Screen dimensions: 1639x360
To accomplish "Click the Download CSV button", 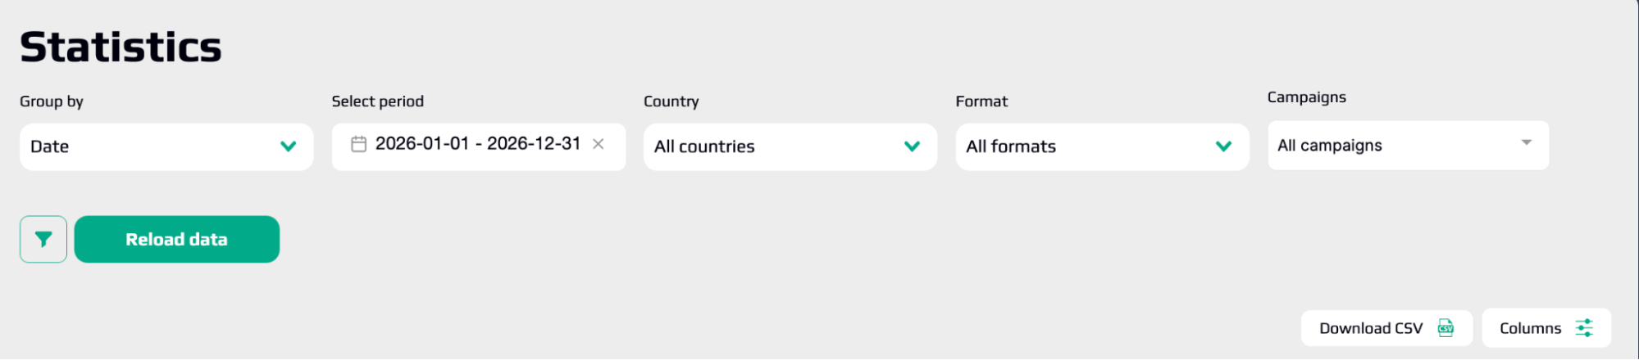I will (x=1386, y=328).
